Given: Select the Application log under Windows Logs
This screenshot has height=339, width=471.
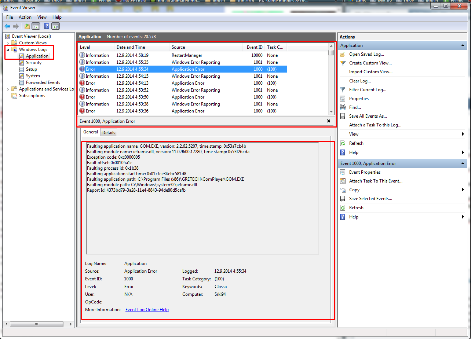Looking at the screenshot, I should (x=37, y=56).
